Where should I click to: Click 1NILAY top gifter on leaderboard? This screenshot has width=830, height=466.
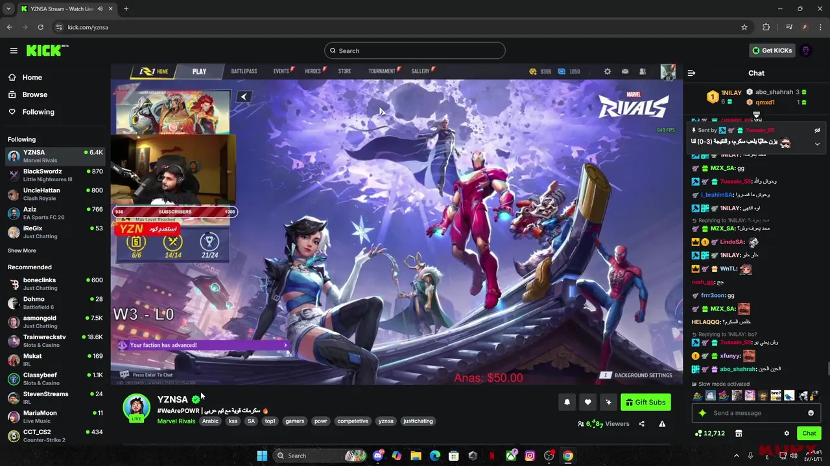click(724, 96)
